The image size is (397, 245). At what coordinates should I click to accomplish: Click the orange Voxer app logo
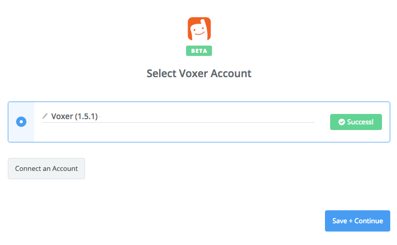199,29
